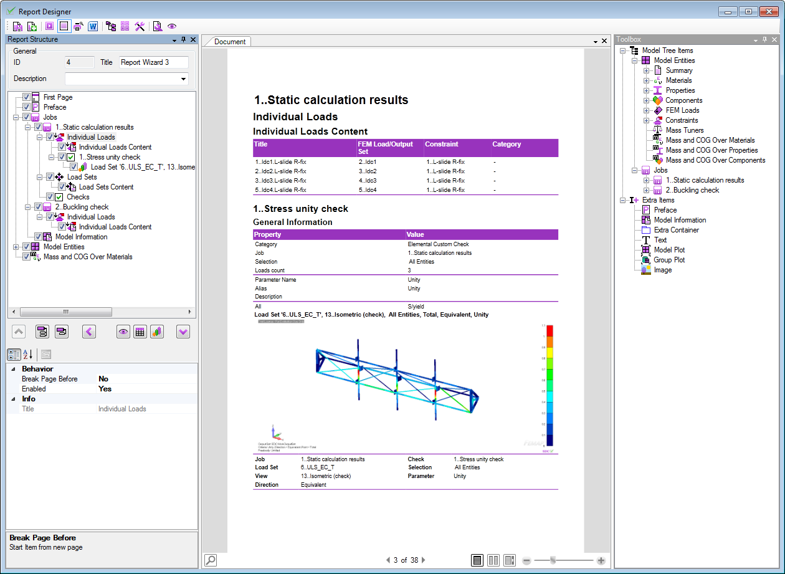
Task: Select the Document tab
Action: pyautogui.click(x=230, y=42)
